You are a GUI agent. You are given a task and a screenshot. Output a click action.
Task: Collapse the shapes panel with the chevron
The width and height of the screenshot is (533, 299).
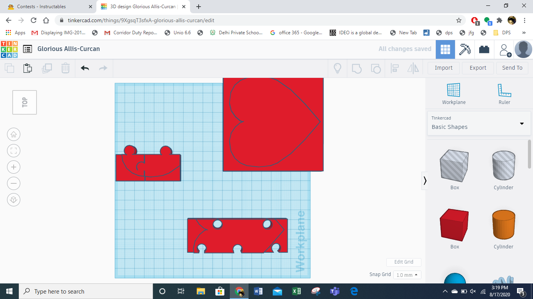click(x=425, y=181)
